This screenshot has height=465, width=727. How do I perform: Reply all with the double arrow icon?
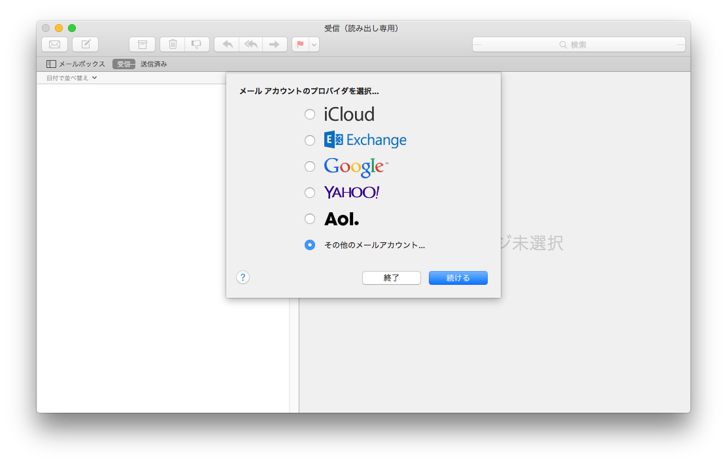click(x=251, y=44)
